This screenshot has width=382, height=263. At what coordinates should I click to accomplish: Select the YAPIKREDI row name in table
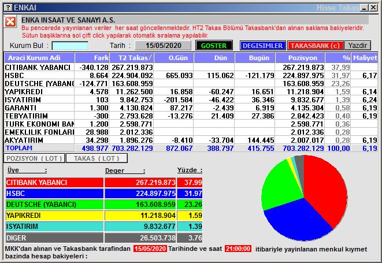24,92
